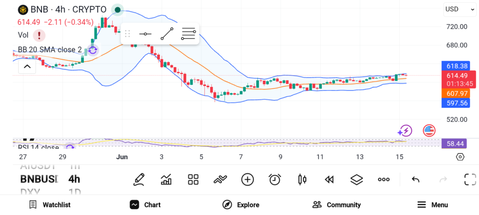Enter fullscreen mode with corner brackets icon

point(470,180)
